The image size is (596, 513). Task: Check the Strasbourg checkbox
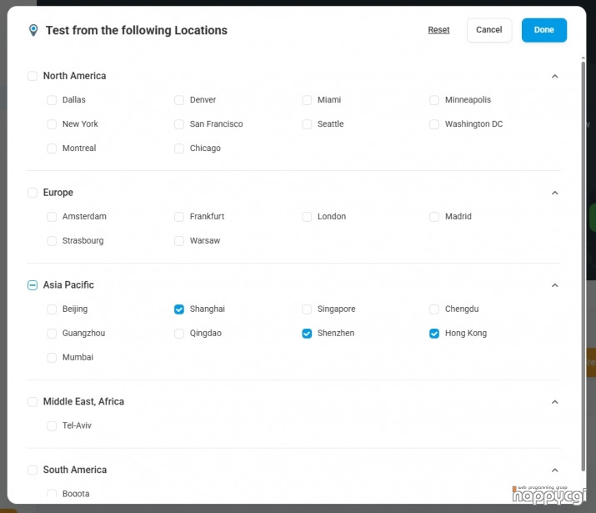[x=52, y=241]
